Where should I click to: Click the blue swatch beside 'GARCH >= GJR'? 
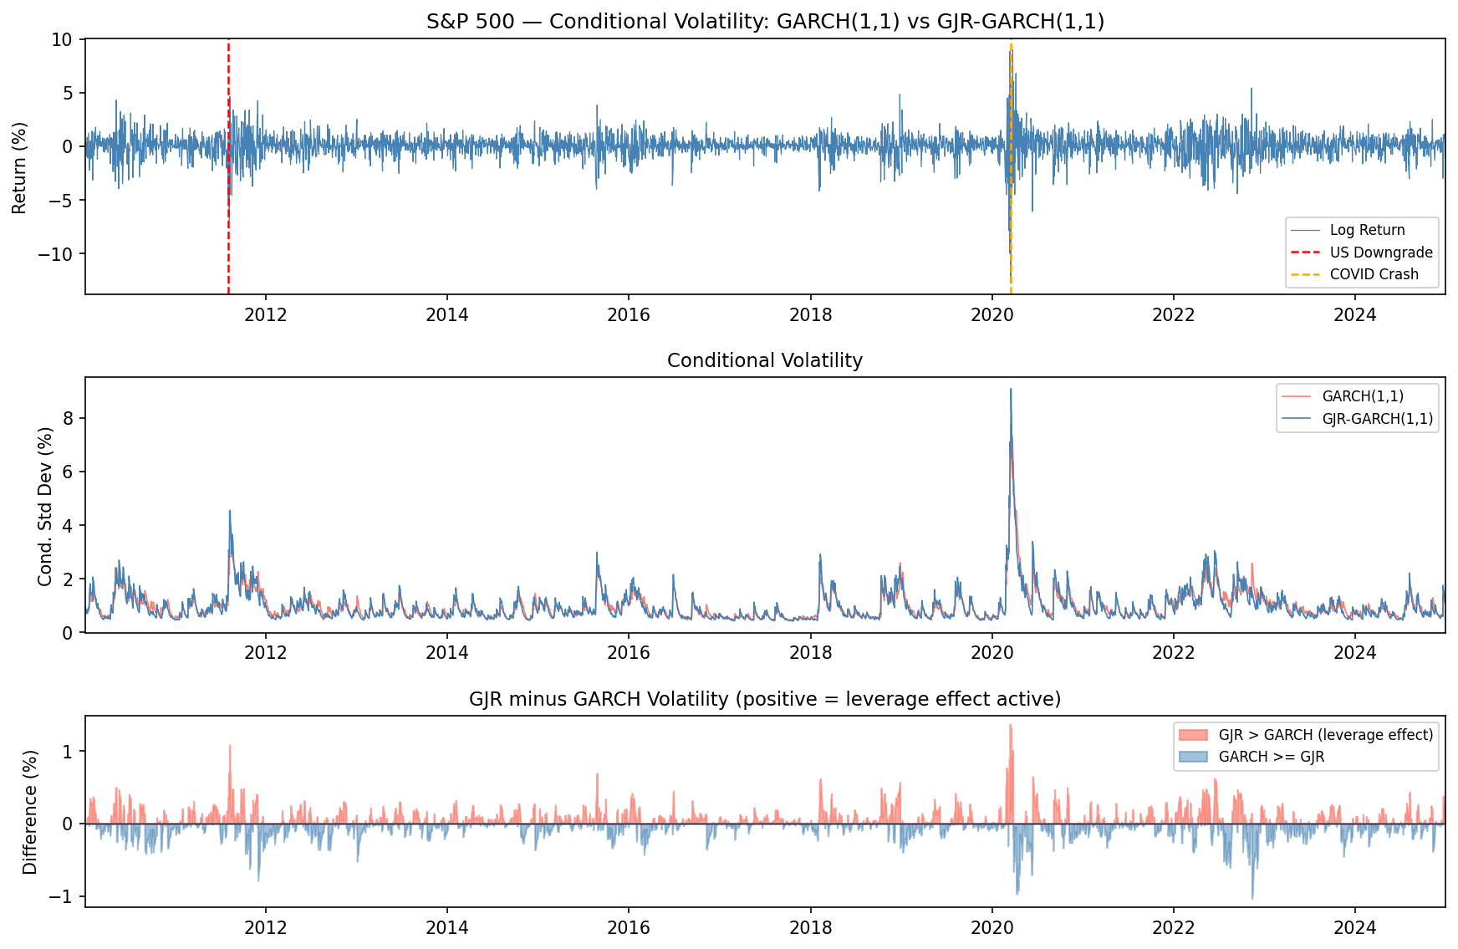click(x=1193, y=757)
